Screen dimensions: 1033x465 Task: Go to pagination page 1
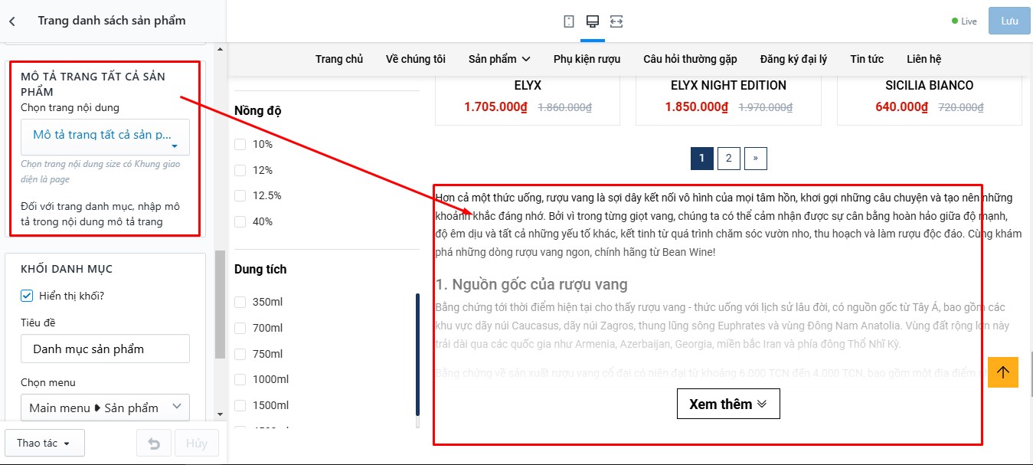click(702, 159)
